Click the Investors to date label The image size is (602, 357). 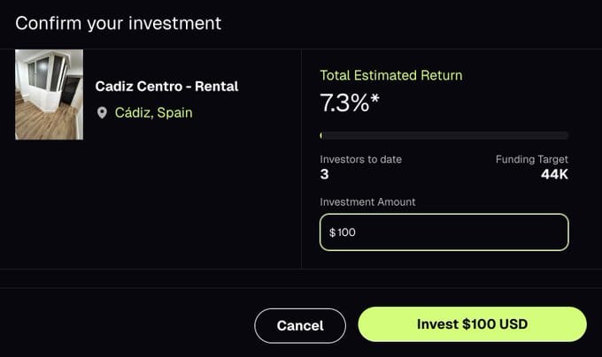(x=361, y=159)
